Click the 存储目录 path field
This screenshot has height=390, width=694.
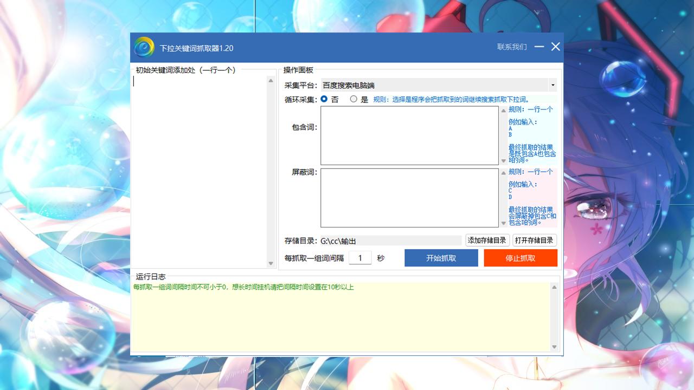coord(390,240)
